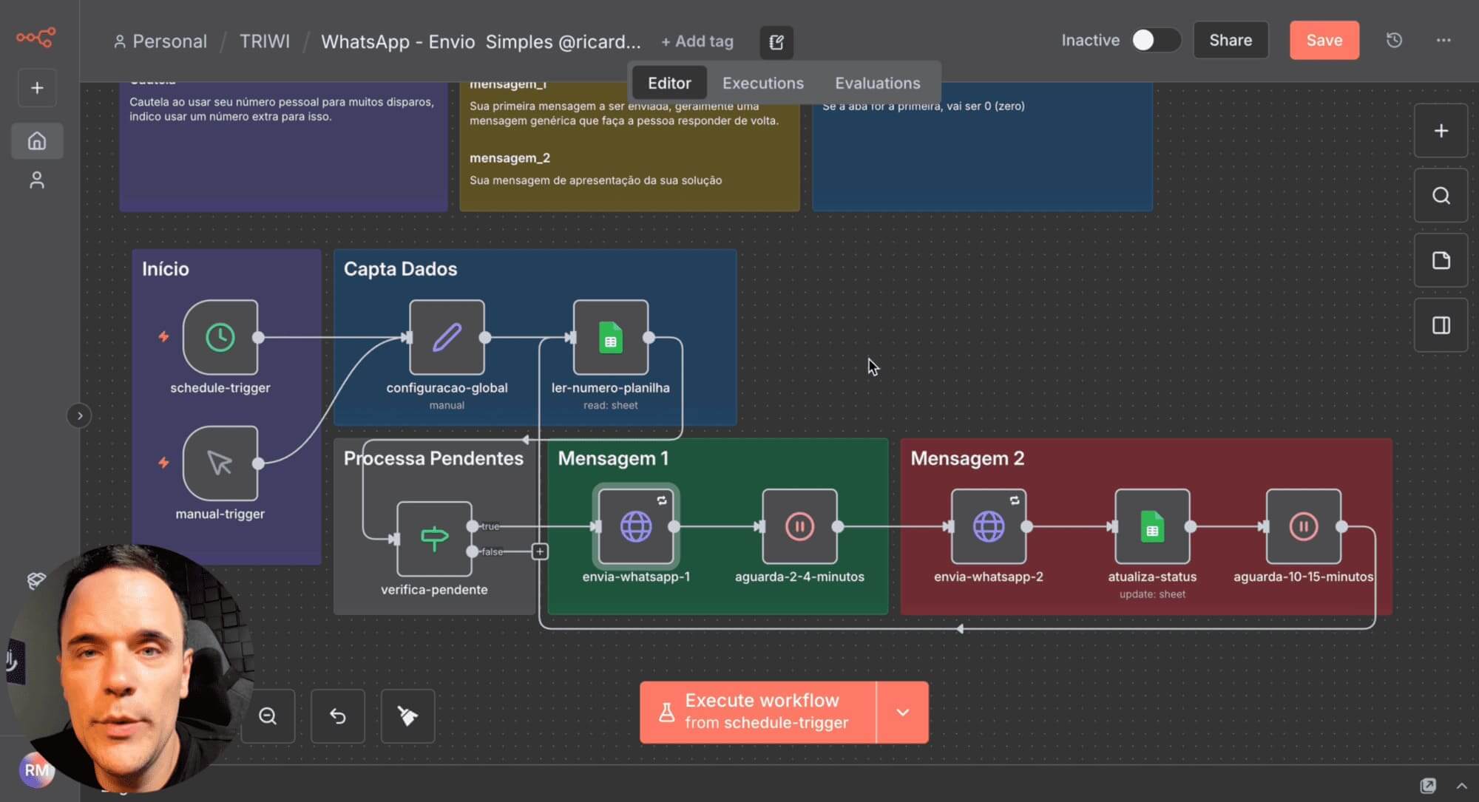Viewport: 1479px width, 802px height.
Task: Switch to the Evaluations tab
Action: point(877,83)
